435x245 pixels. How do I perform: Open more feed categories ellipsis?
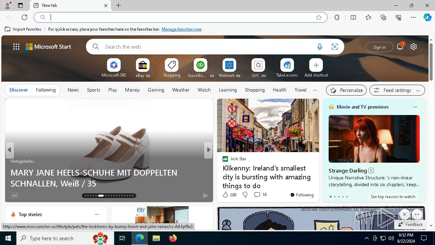click(315, 90)
